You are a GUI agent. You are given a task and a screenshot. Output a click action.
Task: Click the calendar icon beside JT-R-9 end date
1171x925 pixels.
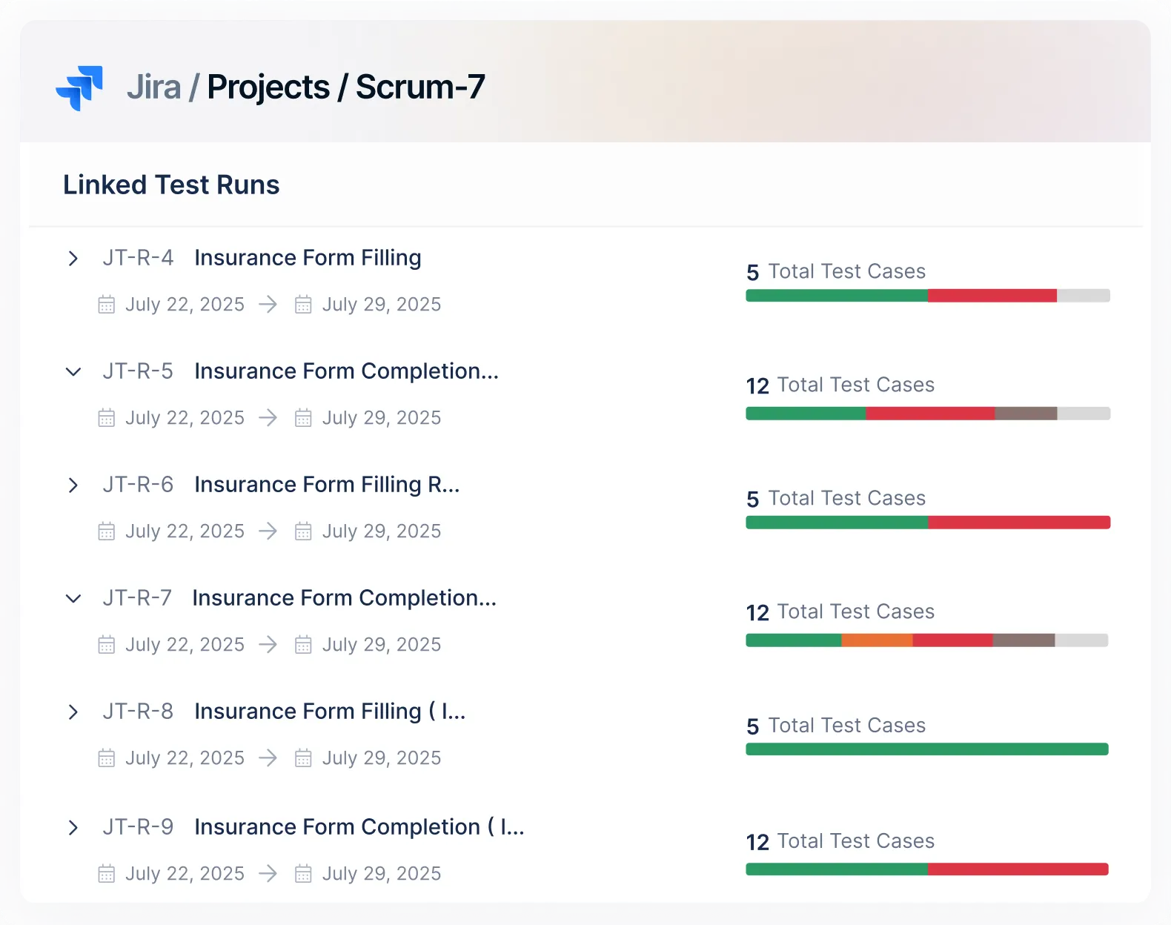(303, 873)
